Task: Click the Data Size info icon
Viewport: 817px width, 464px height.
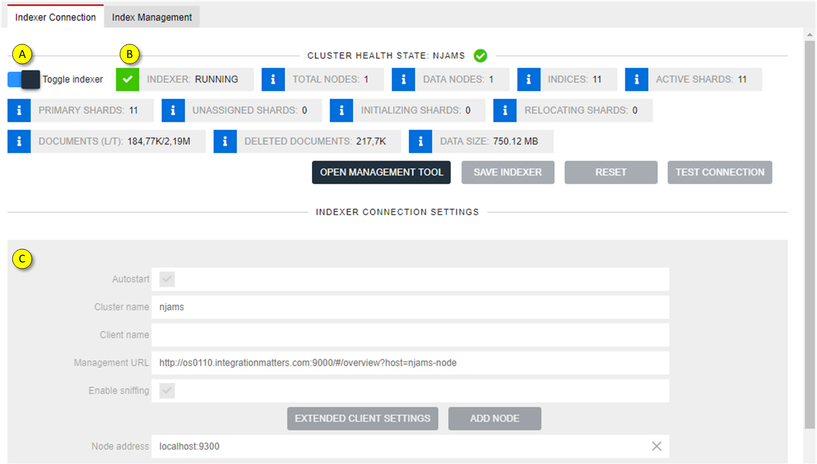Action: [420, 142]
